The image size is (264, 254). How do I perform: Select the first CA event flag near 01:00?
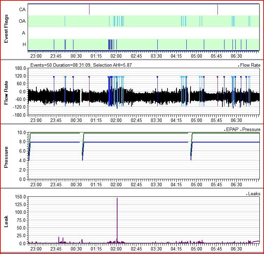coord(89,10)
